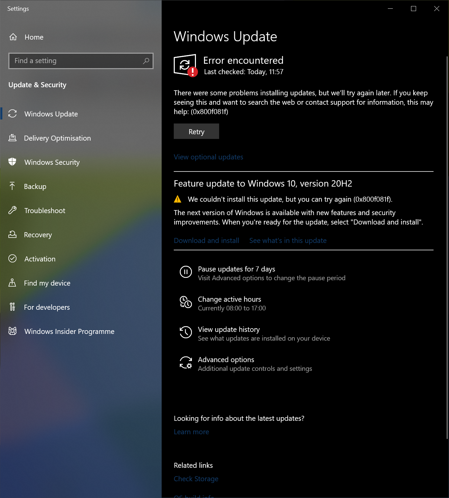Close the Settings window
Screen dimensions: 449x498
click(437, 9)
